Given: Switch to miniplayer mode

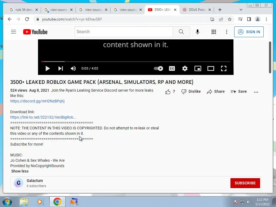Looking at the screenshot, I should pos(198,68).
